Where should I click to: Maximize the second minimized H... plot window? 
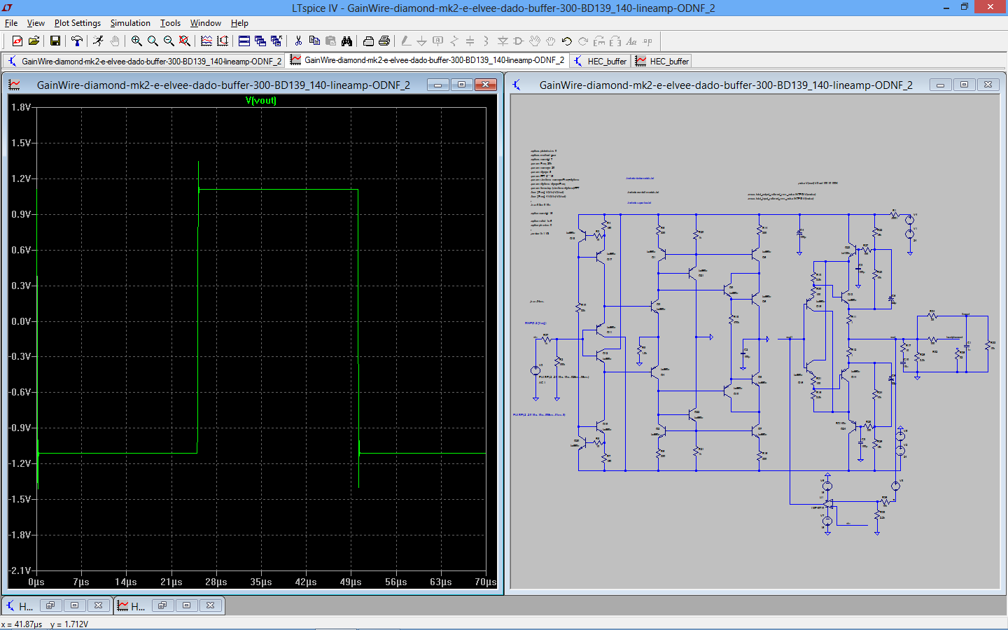tap(186, 605)
